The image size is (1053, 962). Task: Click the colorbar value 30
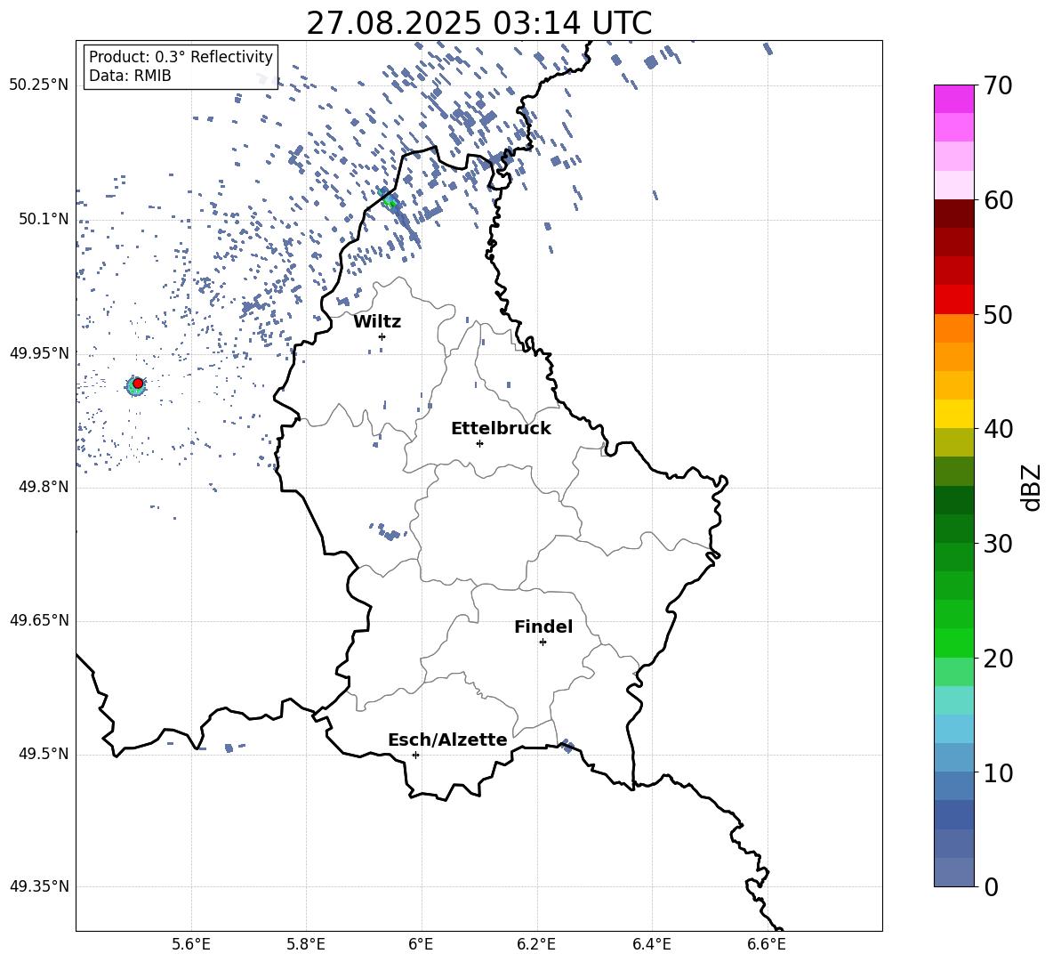click(998, 544)
